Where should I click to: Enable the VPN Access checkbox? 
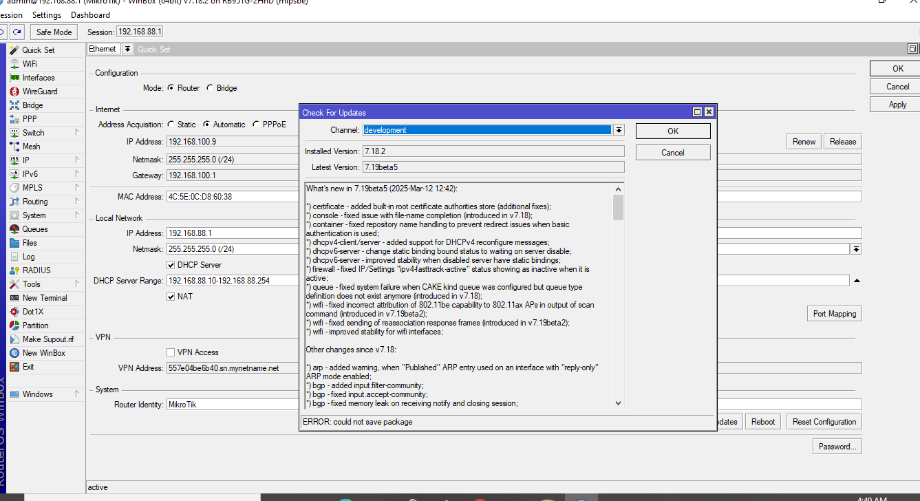[x=171, y=352]
